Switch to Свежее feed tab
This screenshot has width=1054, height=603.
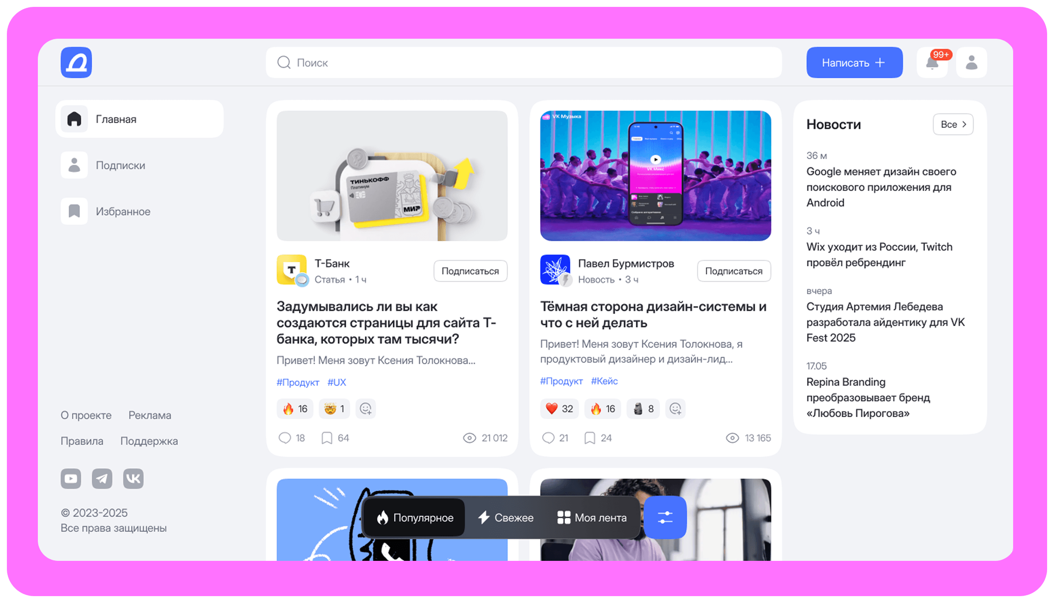point(506,517)
